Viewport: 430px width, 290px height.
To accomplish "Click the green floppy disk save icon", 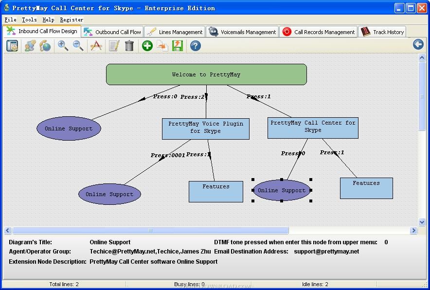I will 178,46.
